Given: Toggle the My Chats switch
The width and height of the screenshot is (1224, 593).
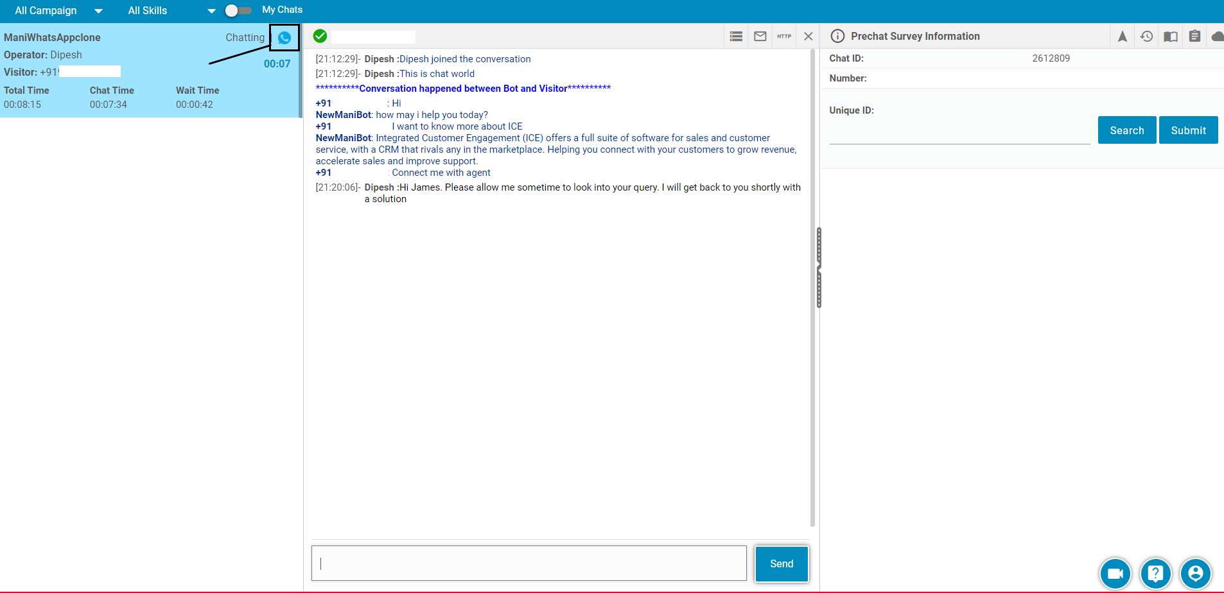Looking at the screenshot, I should click(x=238, y=10).
